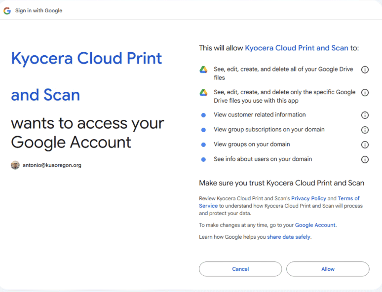
Task: Click the Allow button
Action: [x=328, y=269]
